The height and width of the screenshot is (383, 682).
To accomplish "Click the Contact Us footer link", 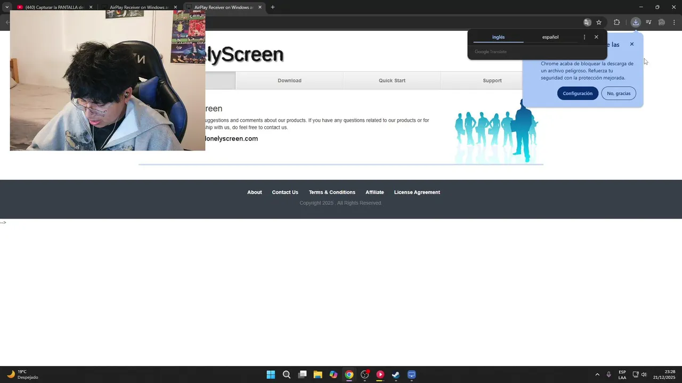I will [285, 192].
